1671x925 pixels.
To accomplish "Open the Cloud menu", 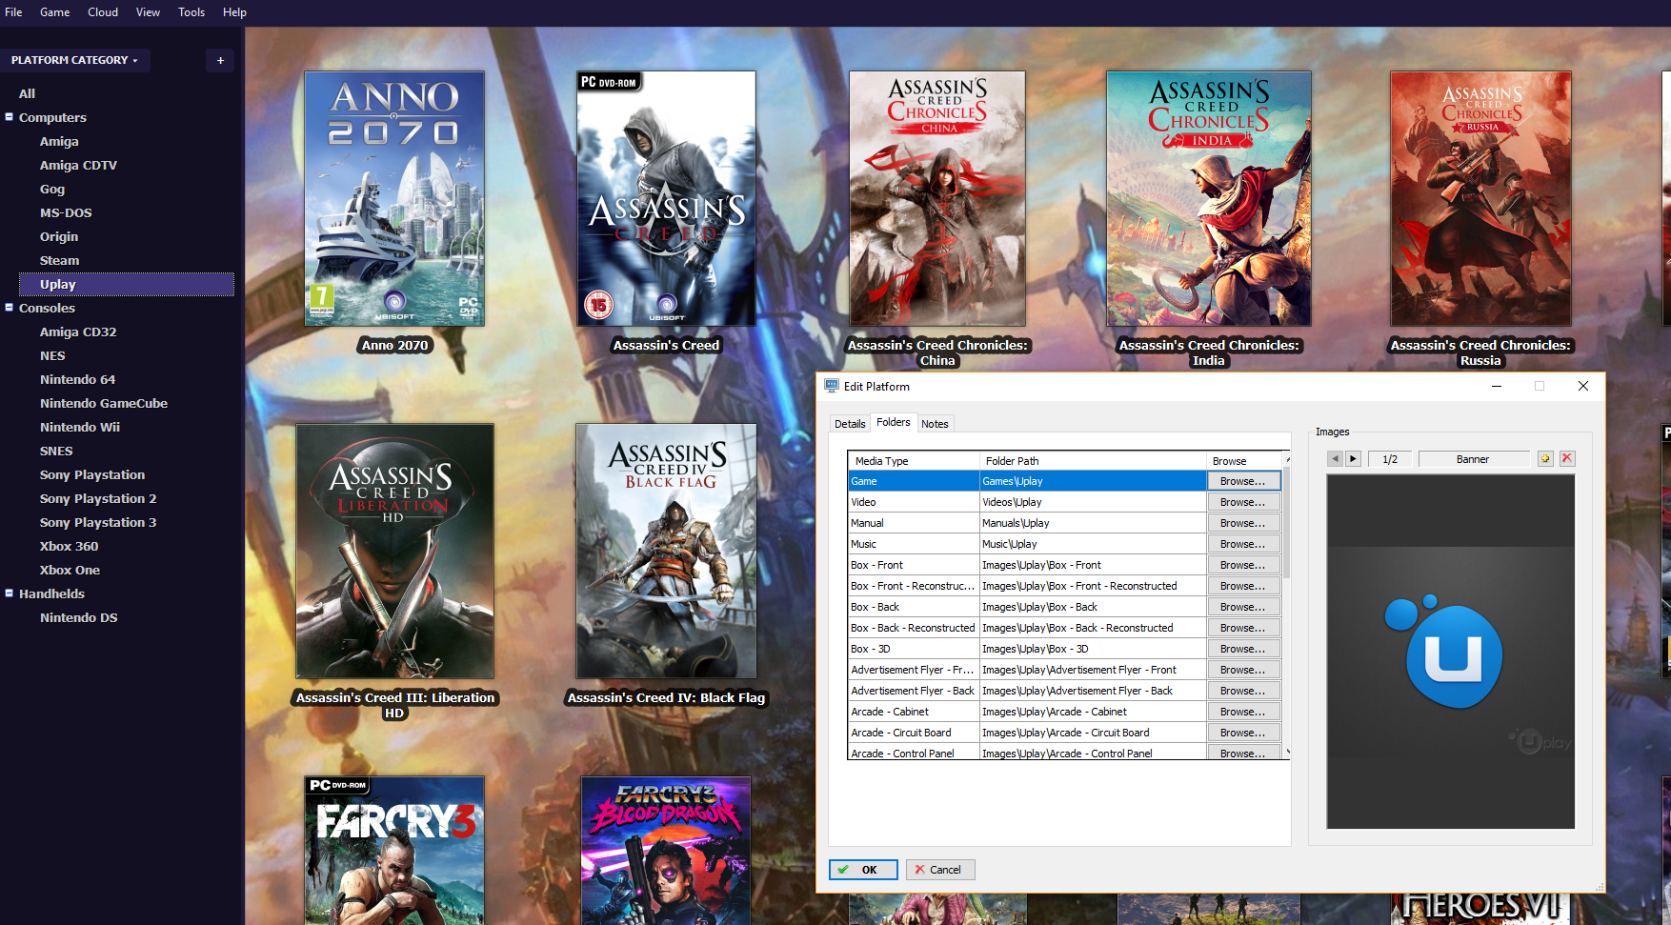I will pyautogui.click(x=103, y=12).
